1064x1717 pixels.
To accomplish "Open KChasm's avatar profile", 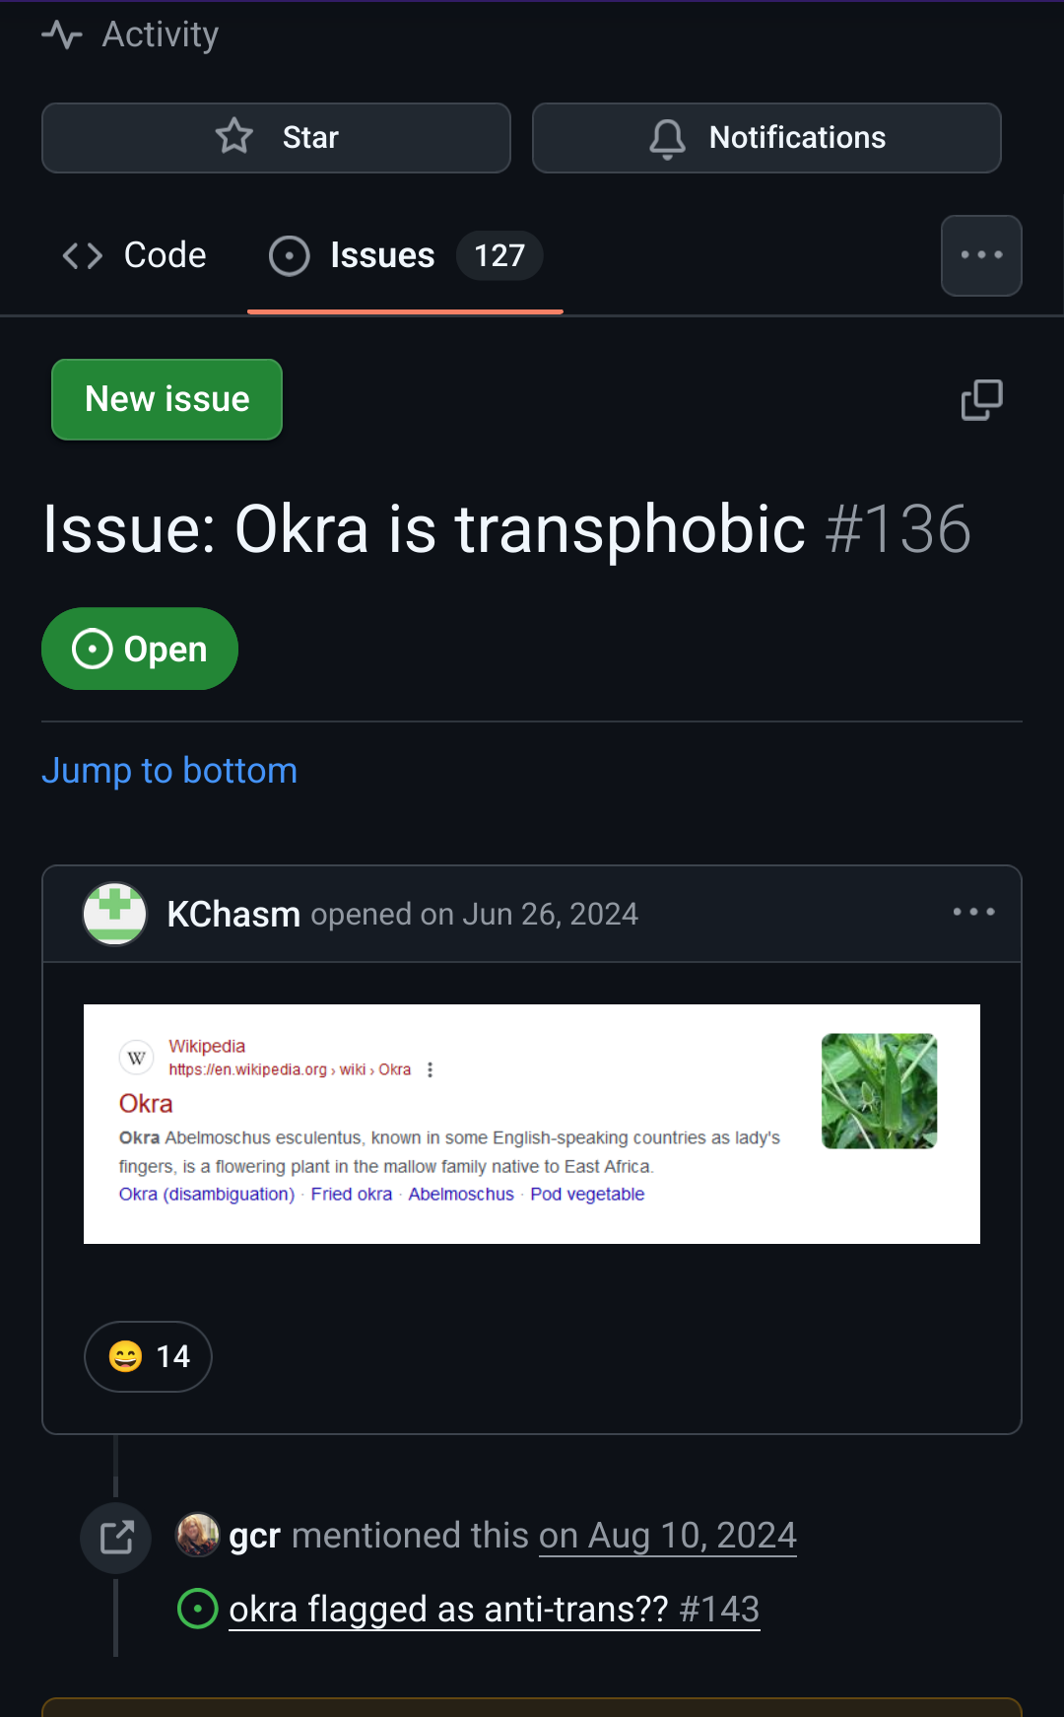I will pos(115,914).
